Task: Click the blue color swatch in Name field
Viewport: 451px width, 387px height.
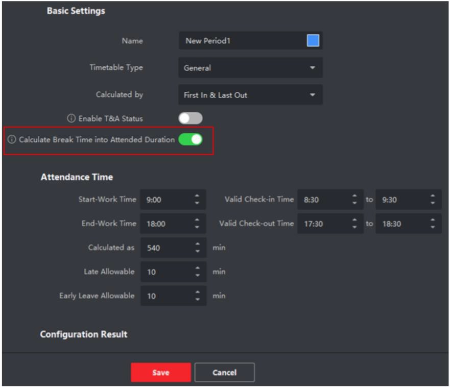Action: point(313,41)
